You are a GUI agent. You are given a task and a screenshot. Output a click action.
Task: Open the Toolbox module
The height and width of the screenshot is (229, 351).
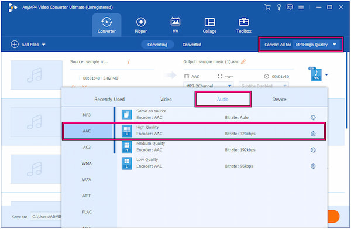click(243, 25)
